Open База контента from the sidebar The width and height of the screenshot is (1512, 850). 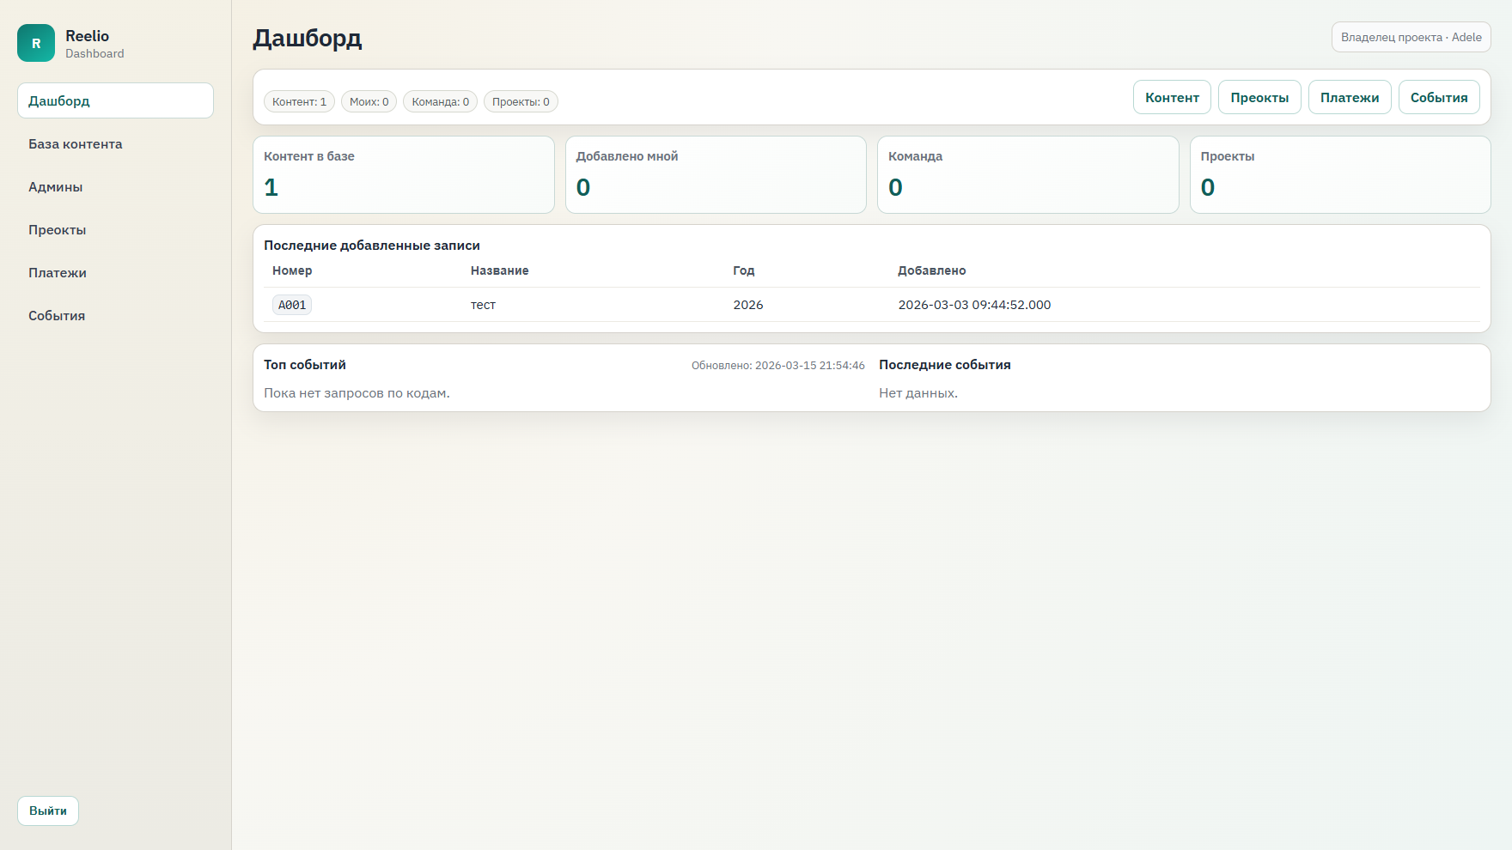[74, 143]
